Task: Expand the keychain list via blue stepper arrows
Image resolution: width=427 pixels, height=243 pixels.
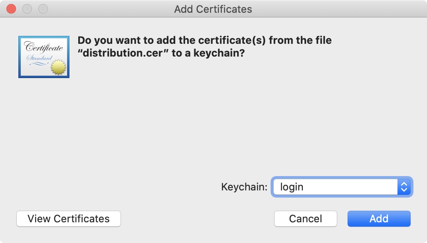Action: [x=404, y=187]
